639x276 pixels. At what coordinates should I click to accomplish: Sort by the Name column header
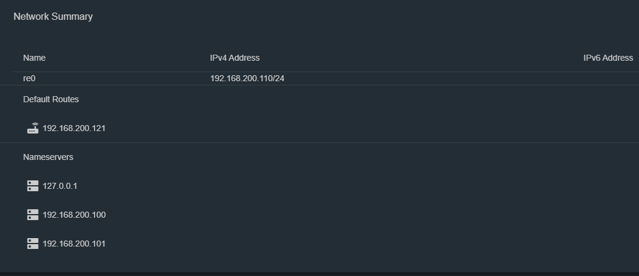[34, 58]
